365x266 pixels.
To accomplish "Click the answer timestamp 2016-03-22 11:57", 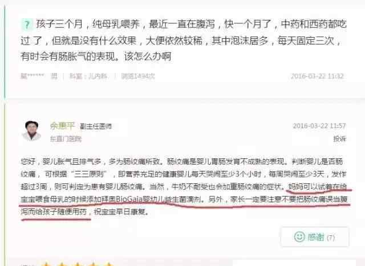I will pyautogui.click(x=319, y=126).
